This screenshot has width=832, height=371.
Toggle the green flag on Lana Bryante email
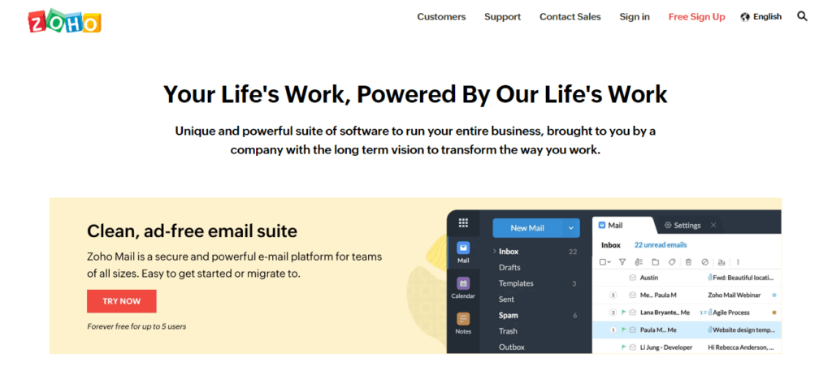click(623, 313)
